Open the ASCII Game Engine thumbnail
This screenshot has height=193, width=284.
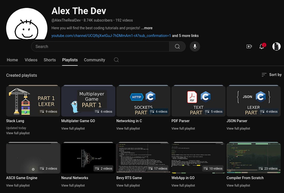pyautogui.click(x=33, y=158)
